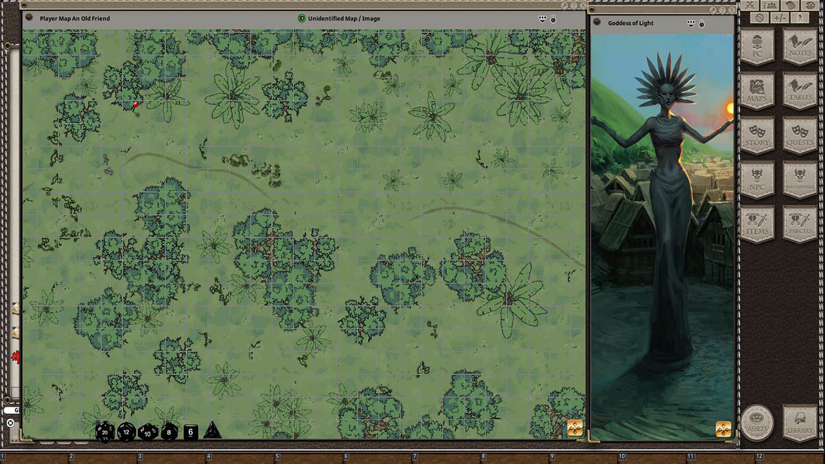
Task: Open the Quests tab in sidebar
Action: click(800, 135)
